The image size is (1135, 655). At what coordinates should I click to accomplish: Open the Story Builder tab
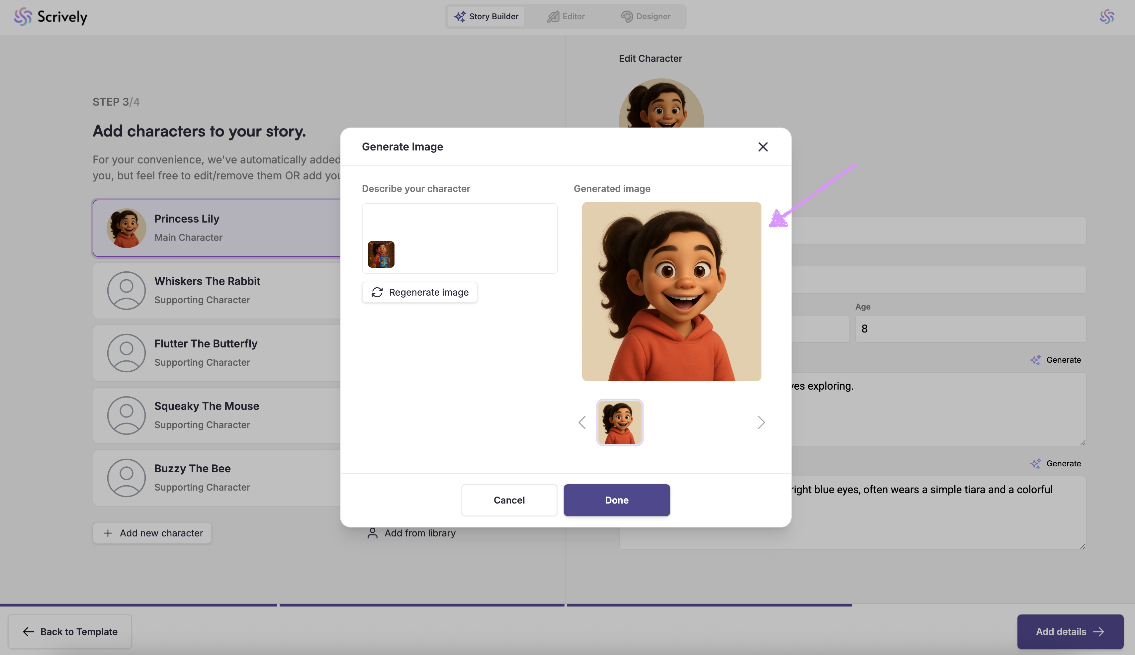click(486, 17)
